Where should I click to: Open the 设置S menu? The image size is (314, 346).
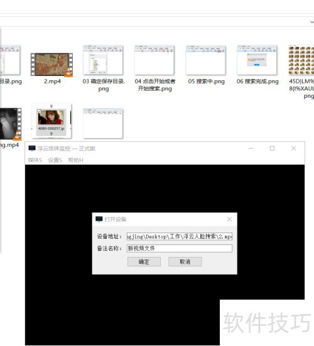[x=55, y=160]
